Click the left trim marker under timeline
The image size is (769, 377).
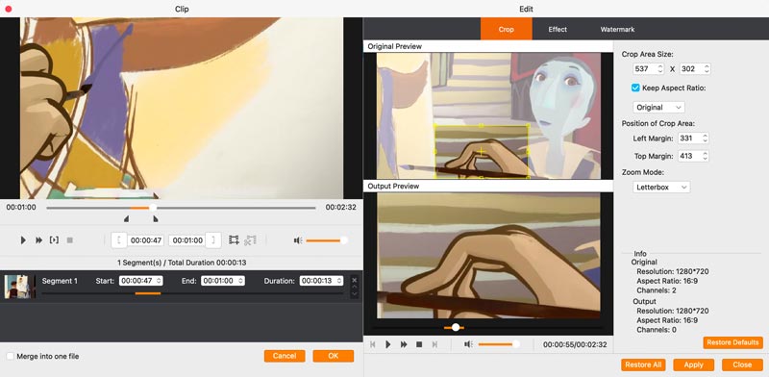[127, 219]
